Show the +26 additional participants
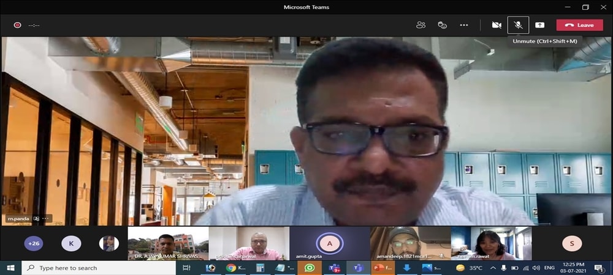Viewport: 613px width, 275px height. tap(34, 243)
